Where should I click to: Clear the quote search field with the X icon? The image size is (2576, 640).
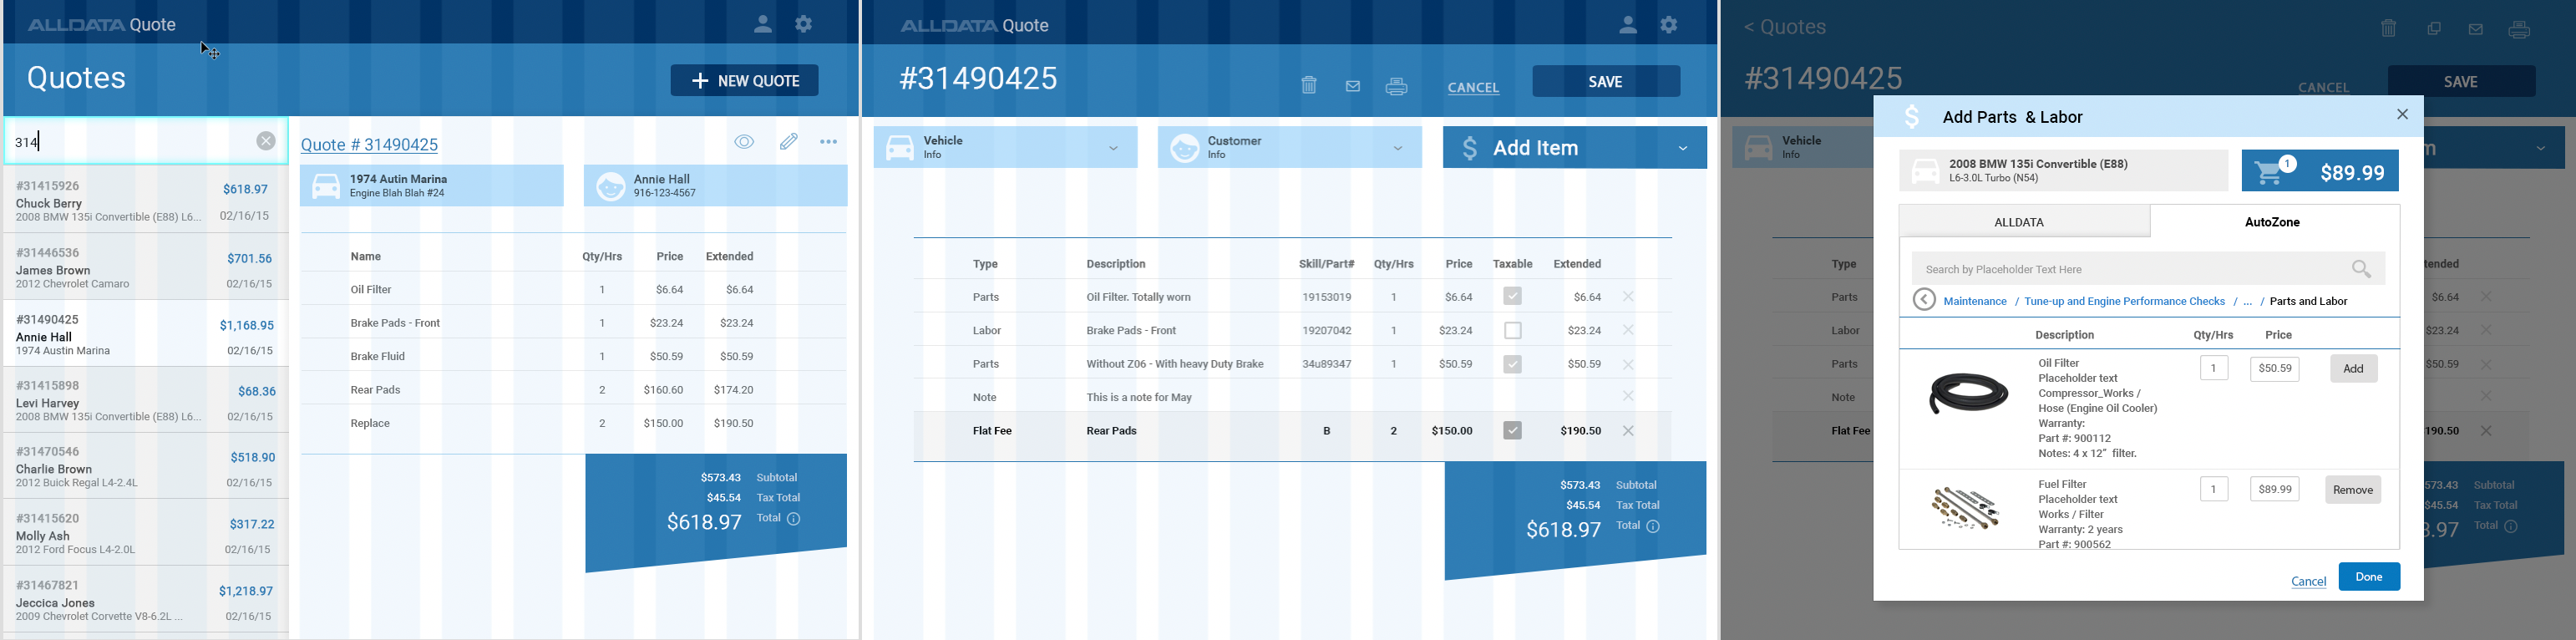(265, 141)
